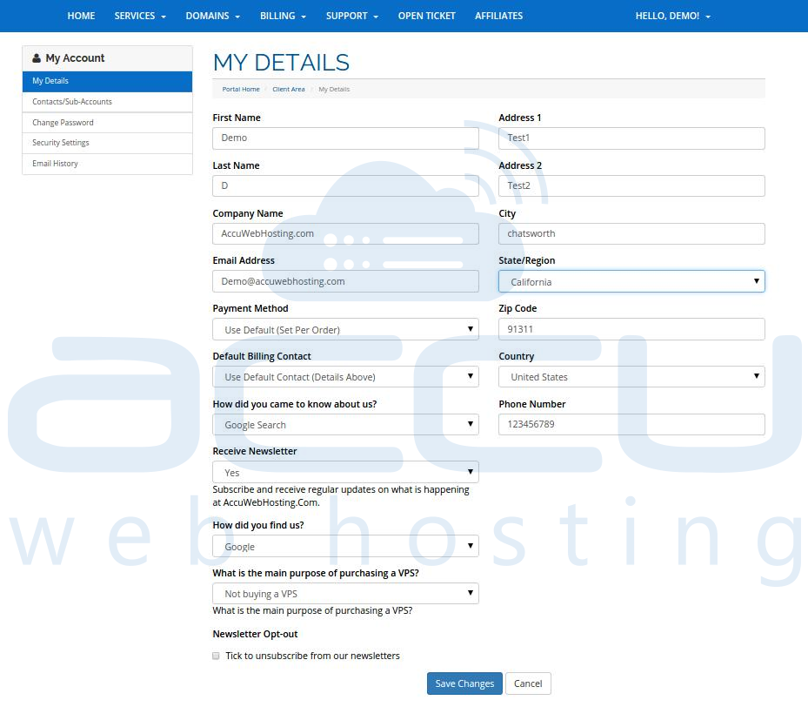The width and height of the screenshot is (808, 707).
Task: Open the 'How did you find us' dropdown
Action: coord(345,547)
